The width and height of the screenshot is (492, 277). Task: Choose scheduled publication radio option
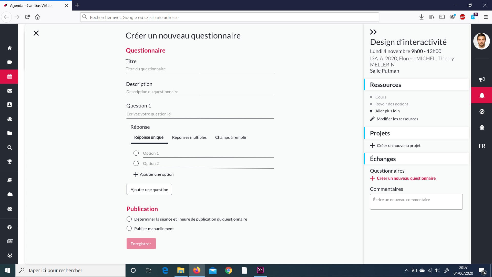(x=129, y=219)
